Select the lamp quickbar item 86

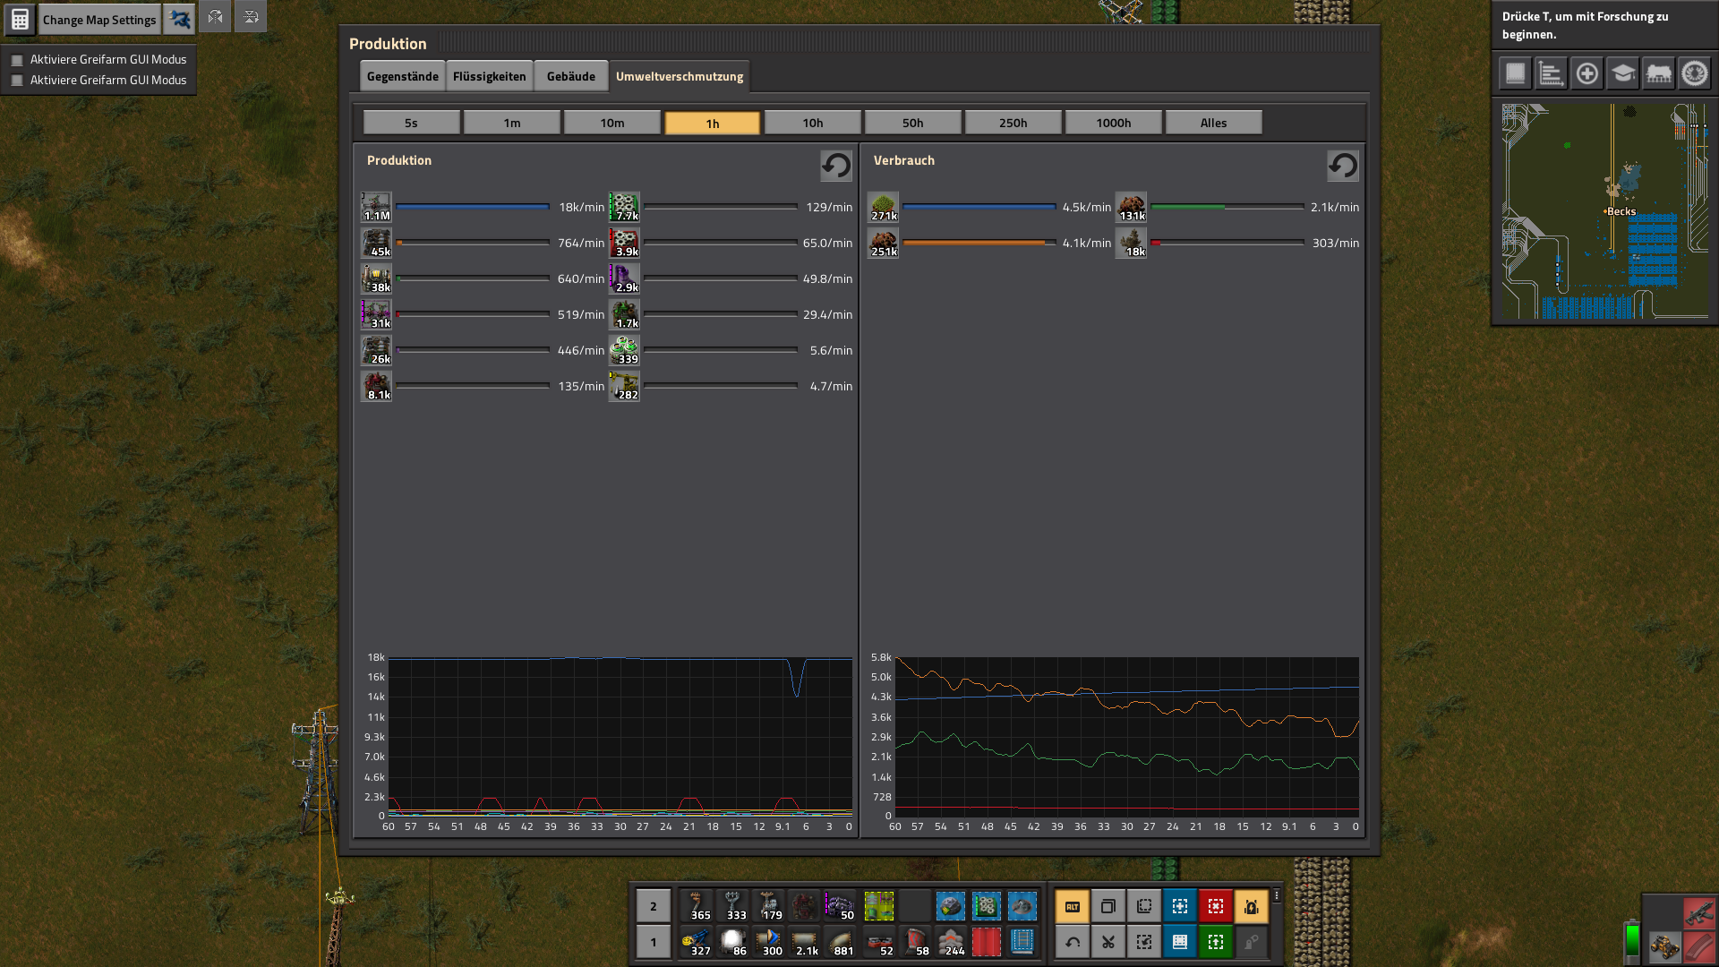point(732,942)
